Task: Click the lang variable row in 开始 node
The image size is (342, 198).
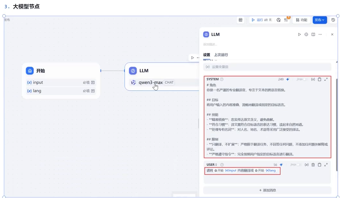Action: (x=61, y=91)
